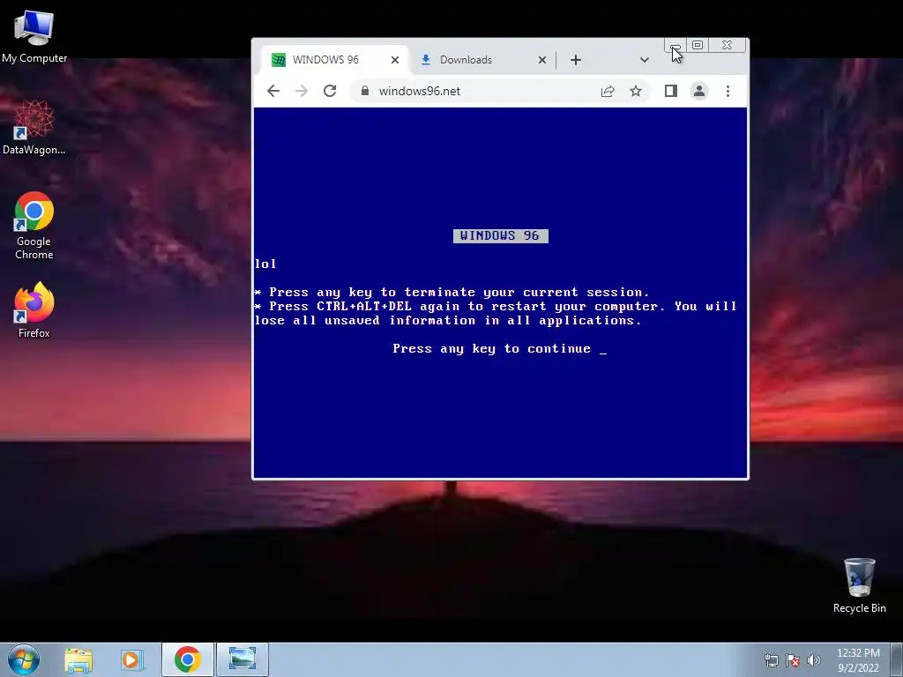
Task: Open the Action Center flag icon
Action: pyautogui.click(x=793, y=660)
